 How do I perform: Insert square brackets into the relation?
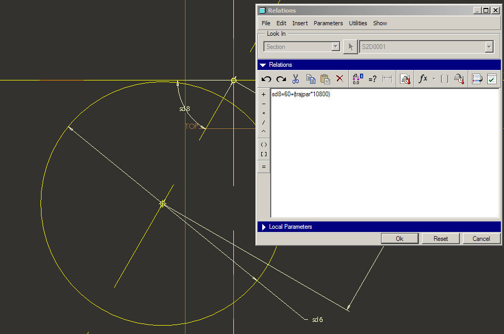pos(264,155)
